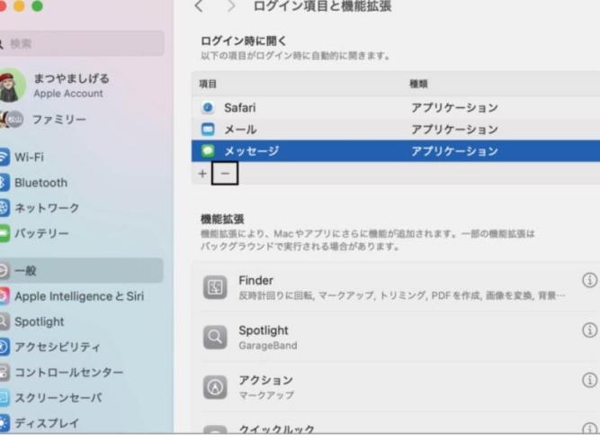Click the Apple Intelligence と Siri icon
600x435 pixels.
click(x=4, y=296)
